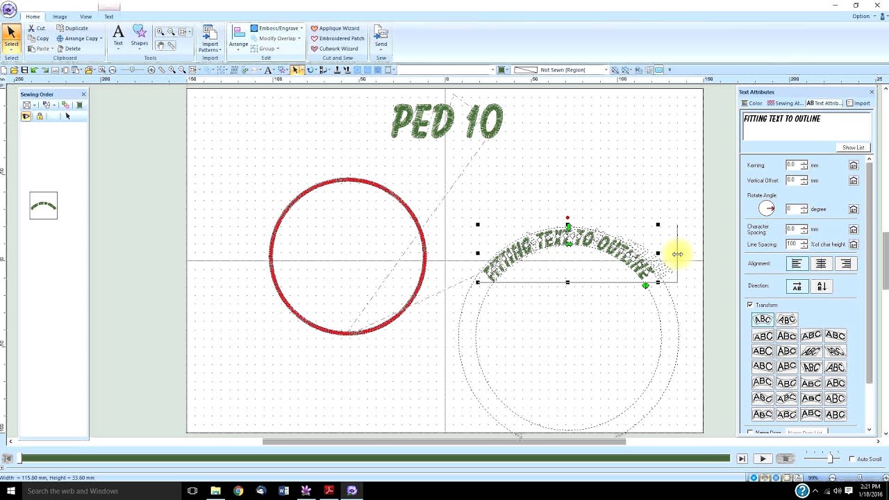Click the text entry box showing FITTING TEXT TO OUTLINE
This screenshot has height=500, width=889.
806,127
